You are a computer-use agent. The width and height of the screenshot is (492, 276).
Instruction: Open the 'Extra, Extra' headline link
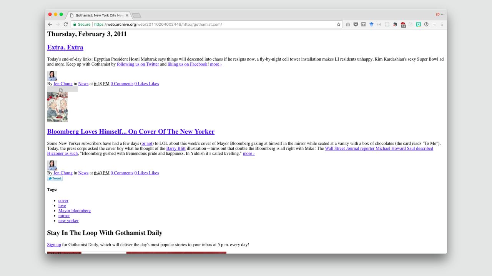coord(65,47)
